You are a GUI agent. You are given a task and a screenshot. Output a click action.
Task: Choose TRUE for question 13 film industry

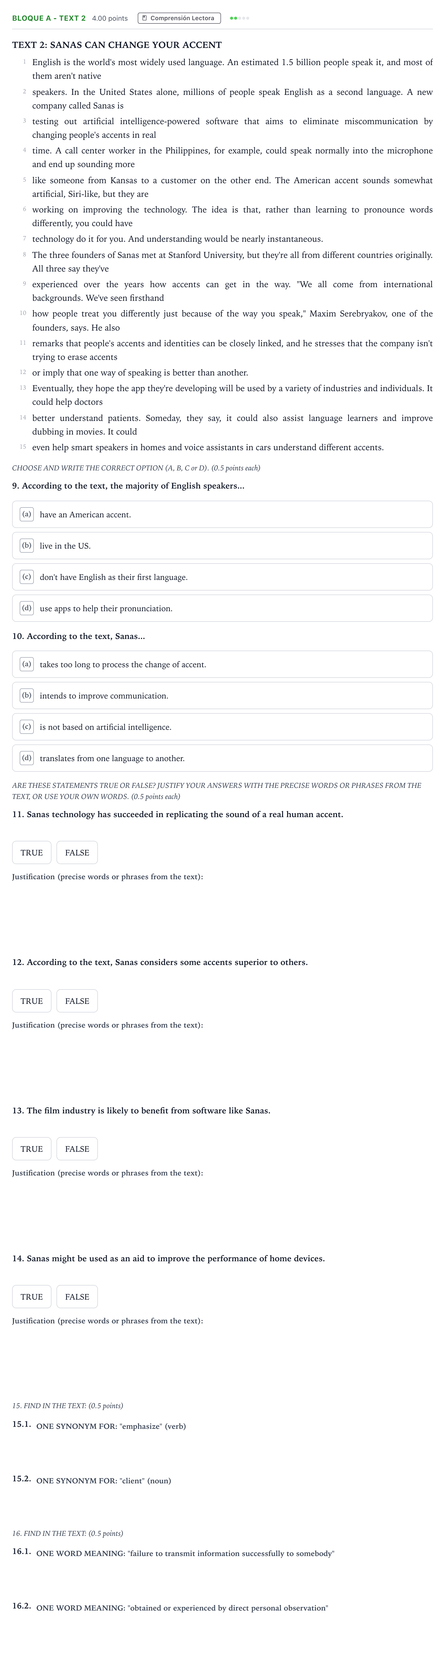pos(32,1149)
